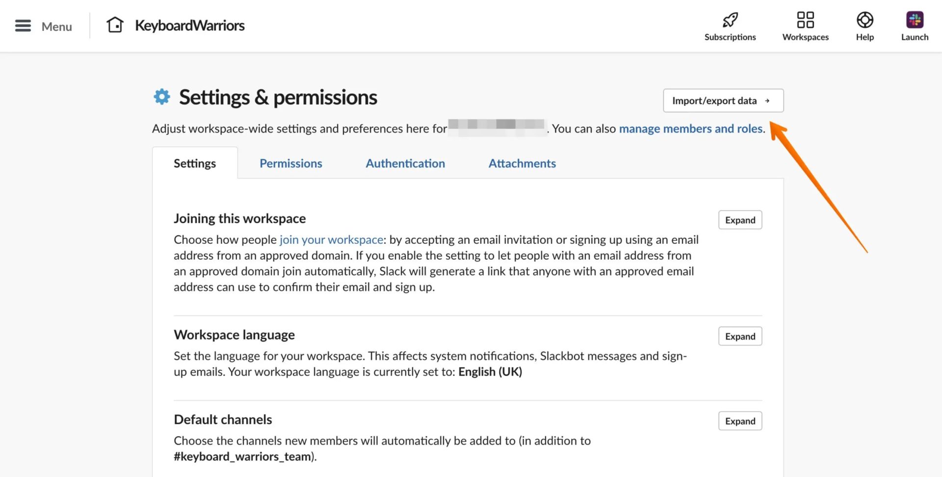This screenshot has width=942, height=477.
Task: Click the gear icon next to Settings & permissions
Action: (x=161, y=96)
